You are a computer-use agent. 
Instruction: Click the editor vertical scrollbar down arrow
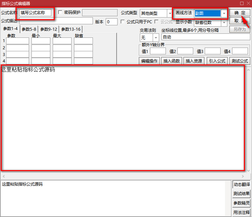pos(248,171)
